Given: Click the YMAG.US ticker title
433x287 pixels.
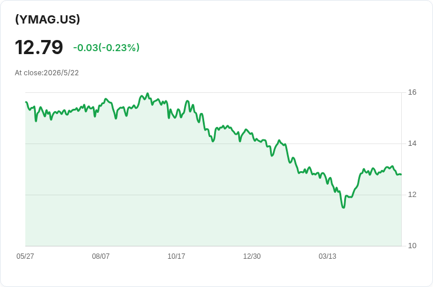Looking at the screenshot, I should pos(48,19).
